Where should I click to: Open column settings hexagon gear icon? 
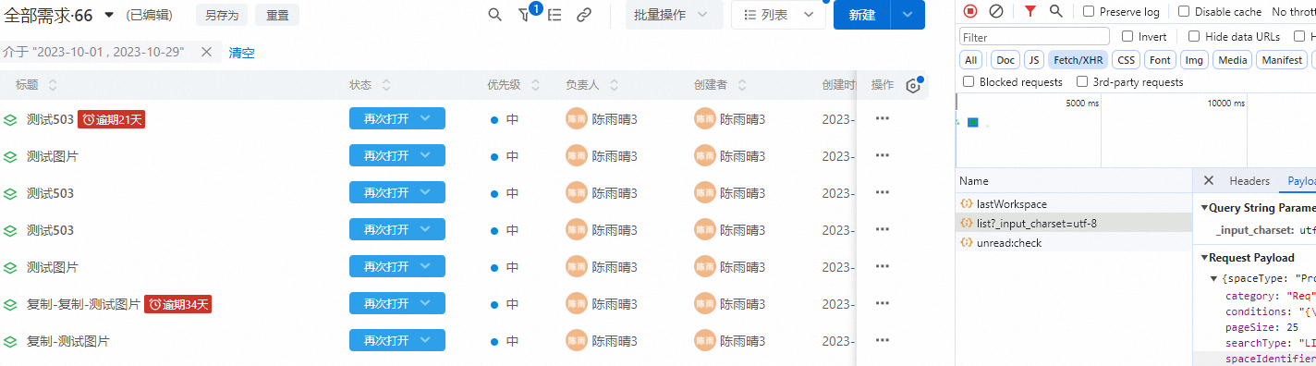coord(913,85)
